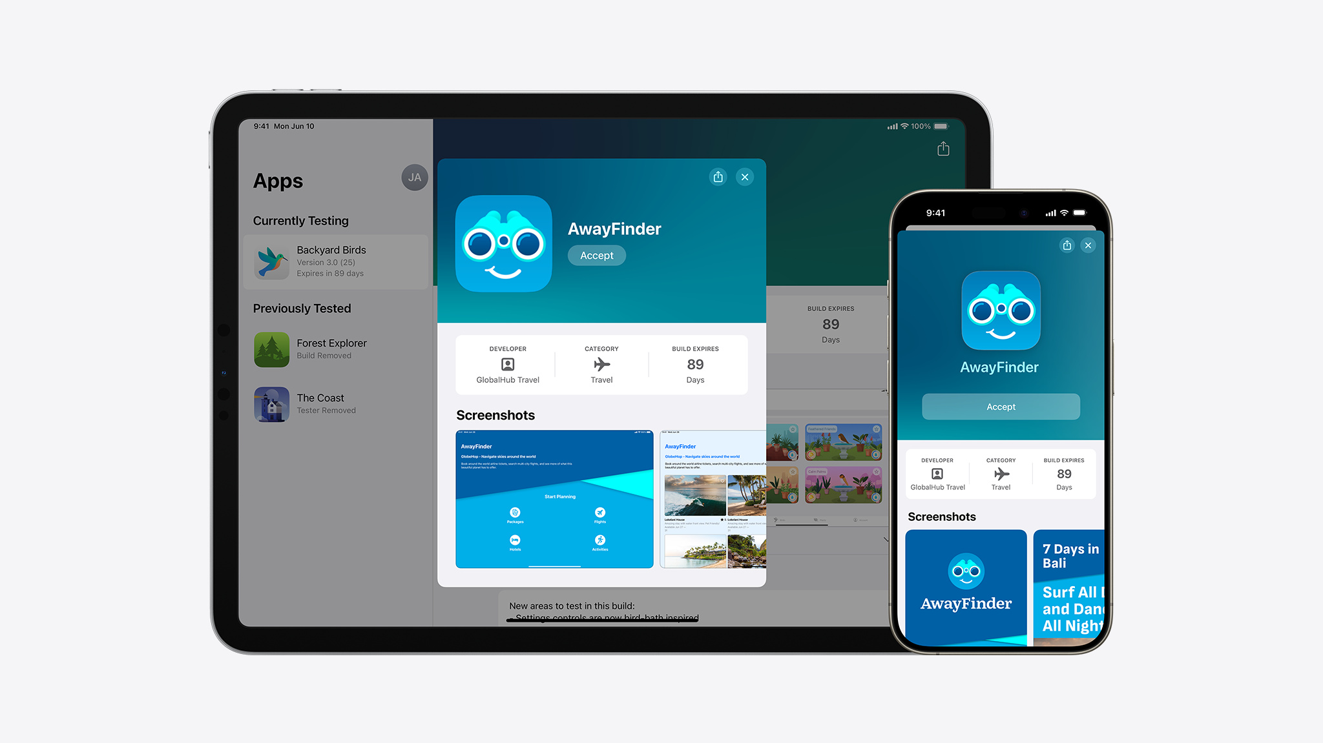Click the share icon on iPad overlay
The width and height of the screenshot is (1323, 743).
tap(718, 176)
